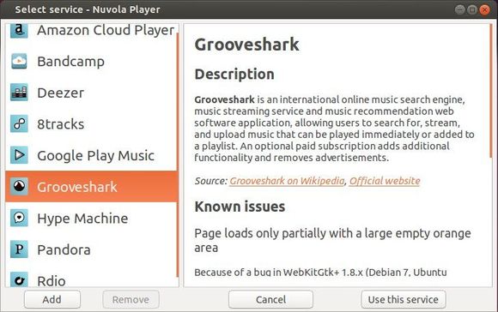Image resolution: width=498 pixels, height=312 pixels.
Task: Click the Add button
Action: (52, 299)
